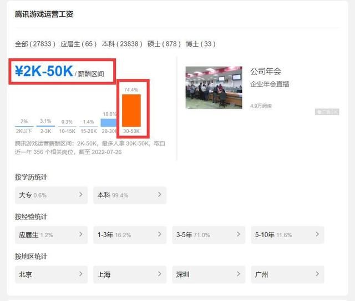Screen dimensions: 355x301
Task: Select the 本科 (23838) filter tab
Action: click(x=122, y=44)
